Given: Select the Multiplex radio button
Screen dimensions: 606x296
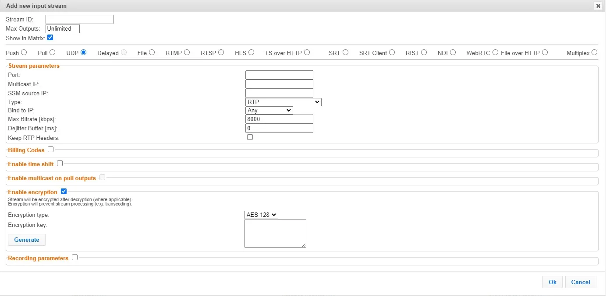Looking at the screenshot, I should click(594, 52).
